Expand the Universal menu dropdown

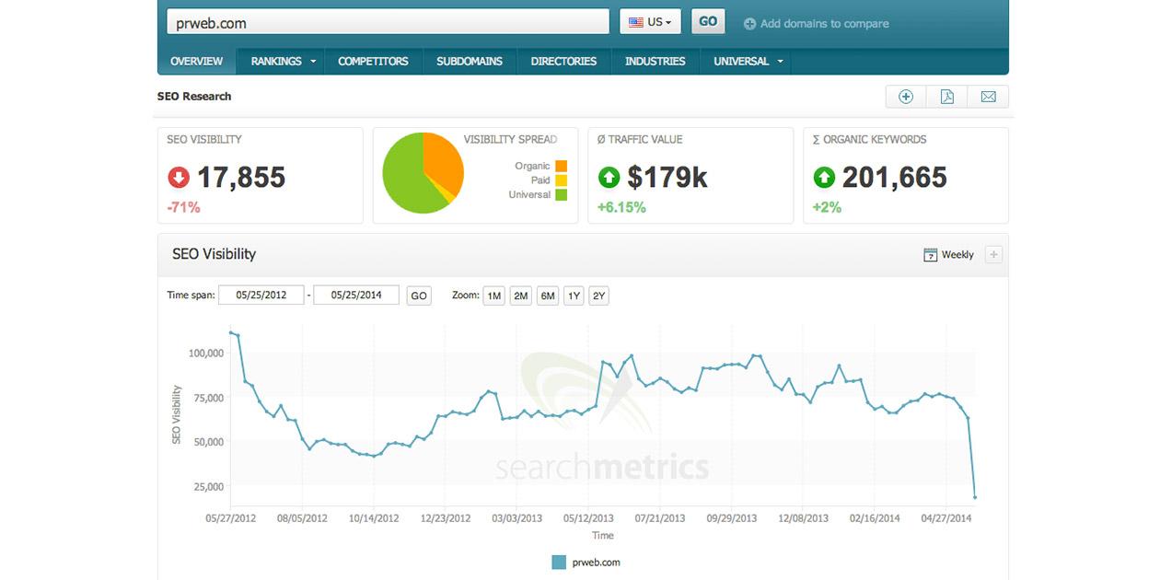pos(781,62)
